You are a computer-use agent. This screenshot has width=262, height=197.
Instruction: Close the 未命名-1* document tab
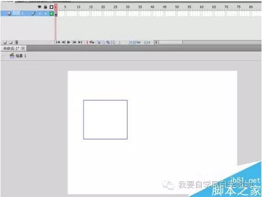23,48
